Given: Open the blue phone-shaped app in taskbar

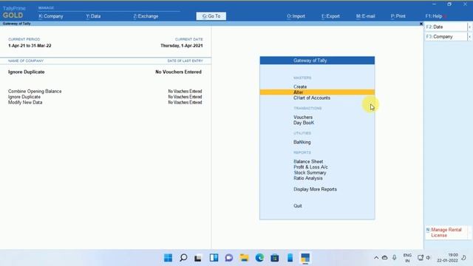Looking at the screenshot, I should [290, 258].
